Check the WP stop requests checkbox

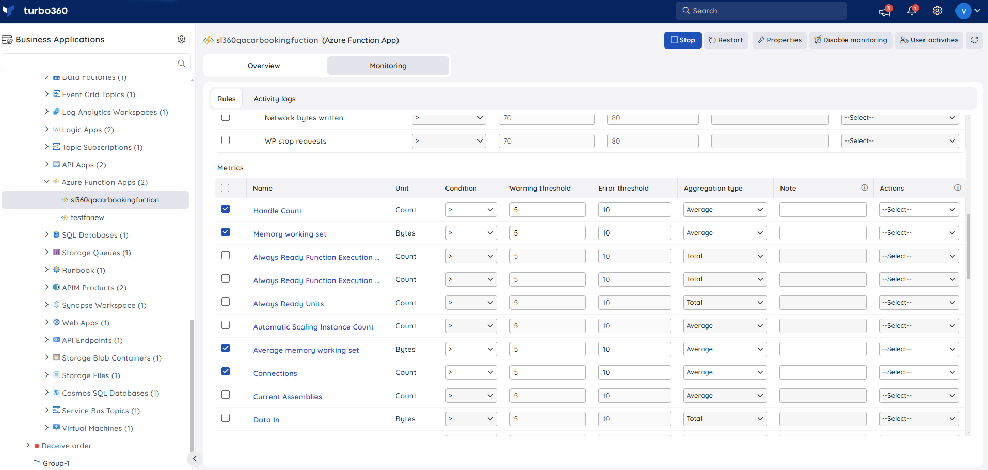(x=226, y=140)
